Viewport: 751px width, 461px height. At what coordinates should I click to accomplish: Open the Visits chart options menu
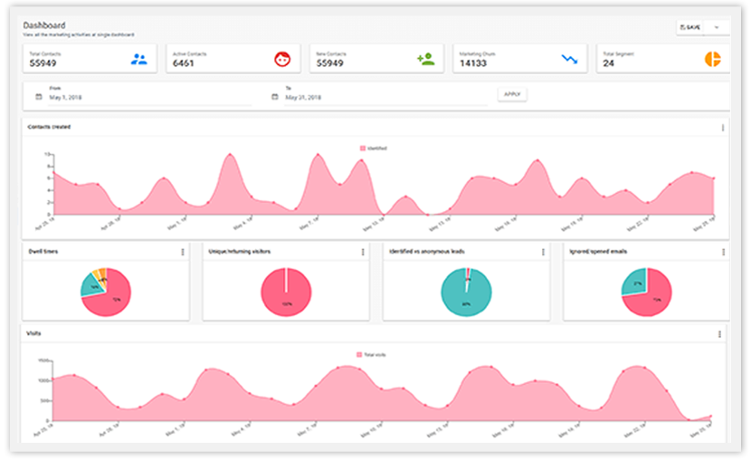point(719,334)
